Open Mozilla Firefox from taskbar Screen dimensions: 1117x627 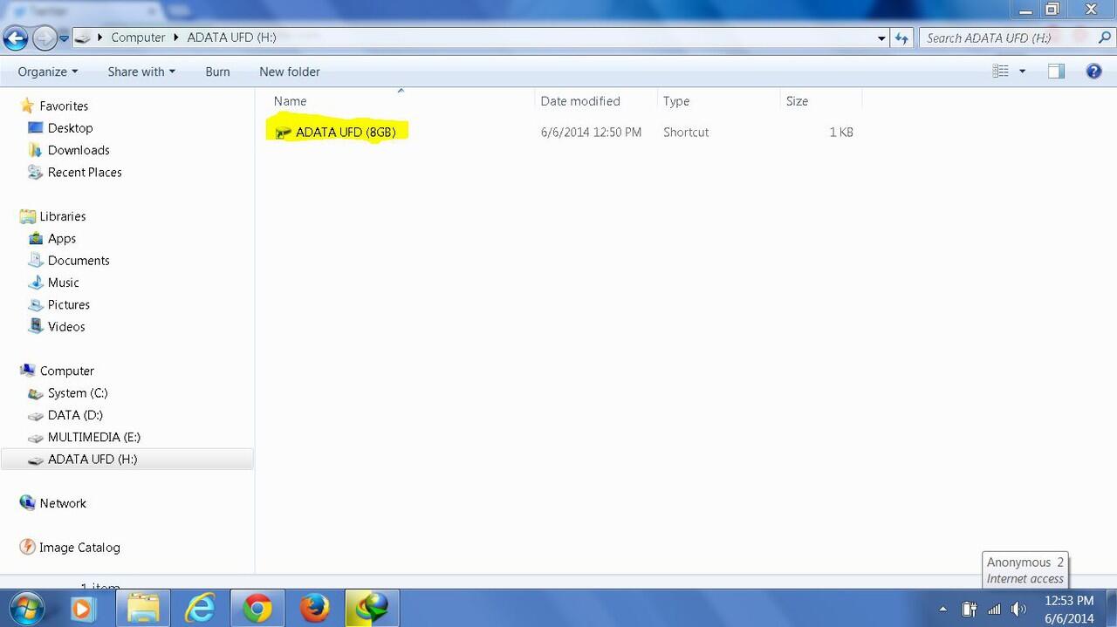click(x=314, y=609)
